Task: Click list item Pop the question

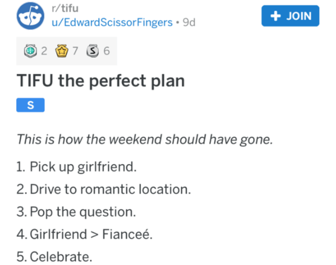Action: (76, 212)
